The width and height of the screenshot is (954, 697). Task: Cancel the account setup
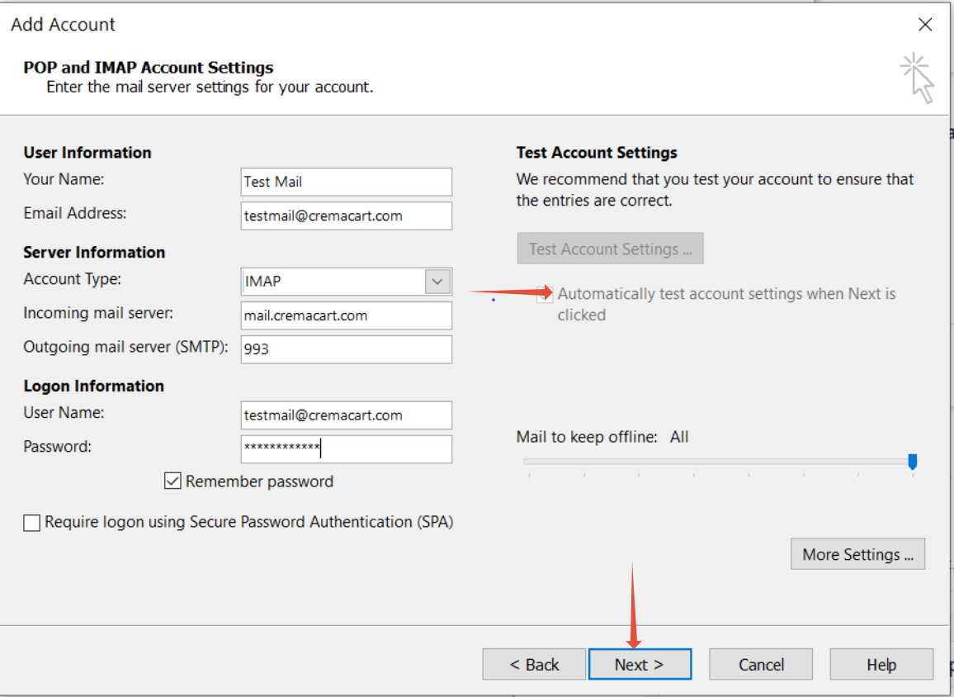(761, 664)
